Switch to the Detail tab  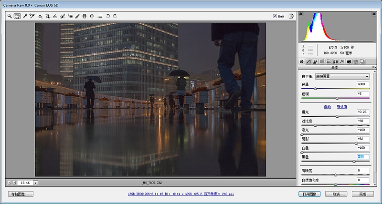pos(315,61)
